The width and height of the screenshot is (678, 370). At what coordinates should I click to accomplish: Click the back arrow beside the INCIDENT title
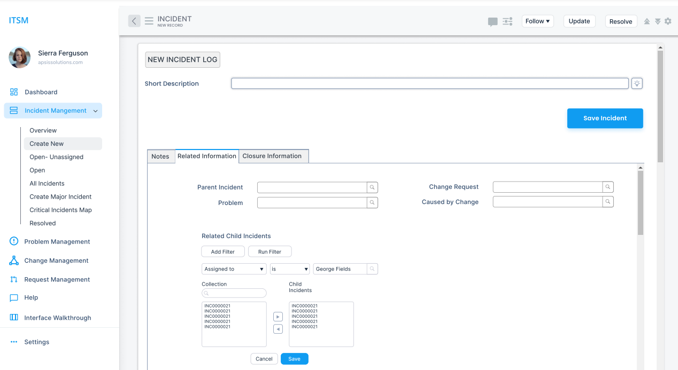pos(134,21)
